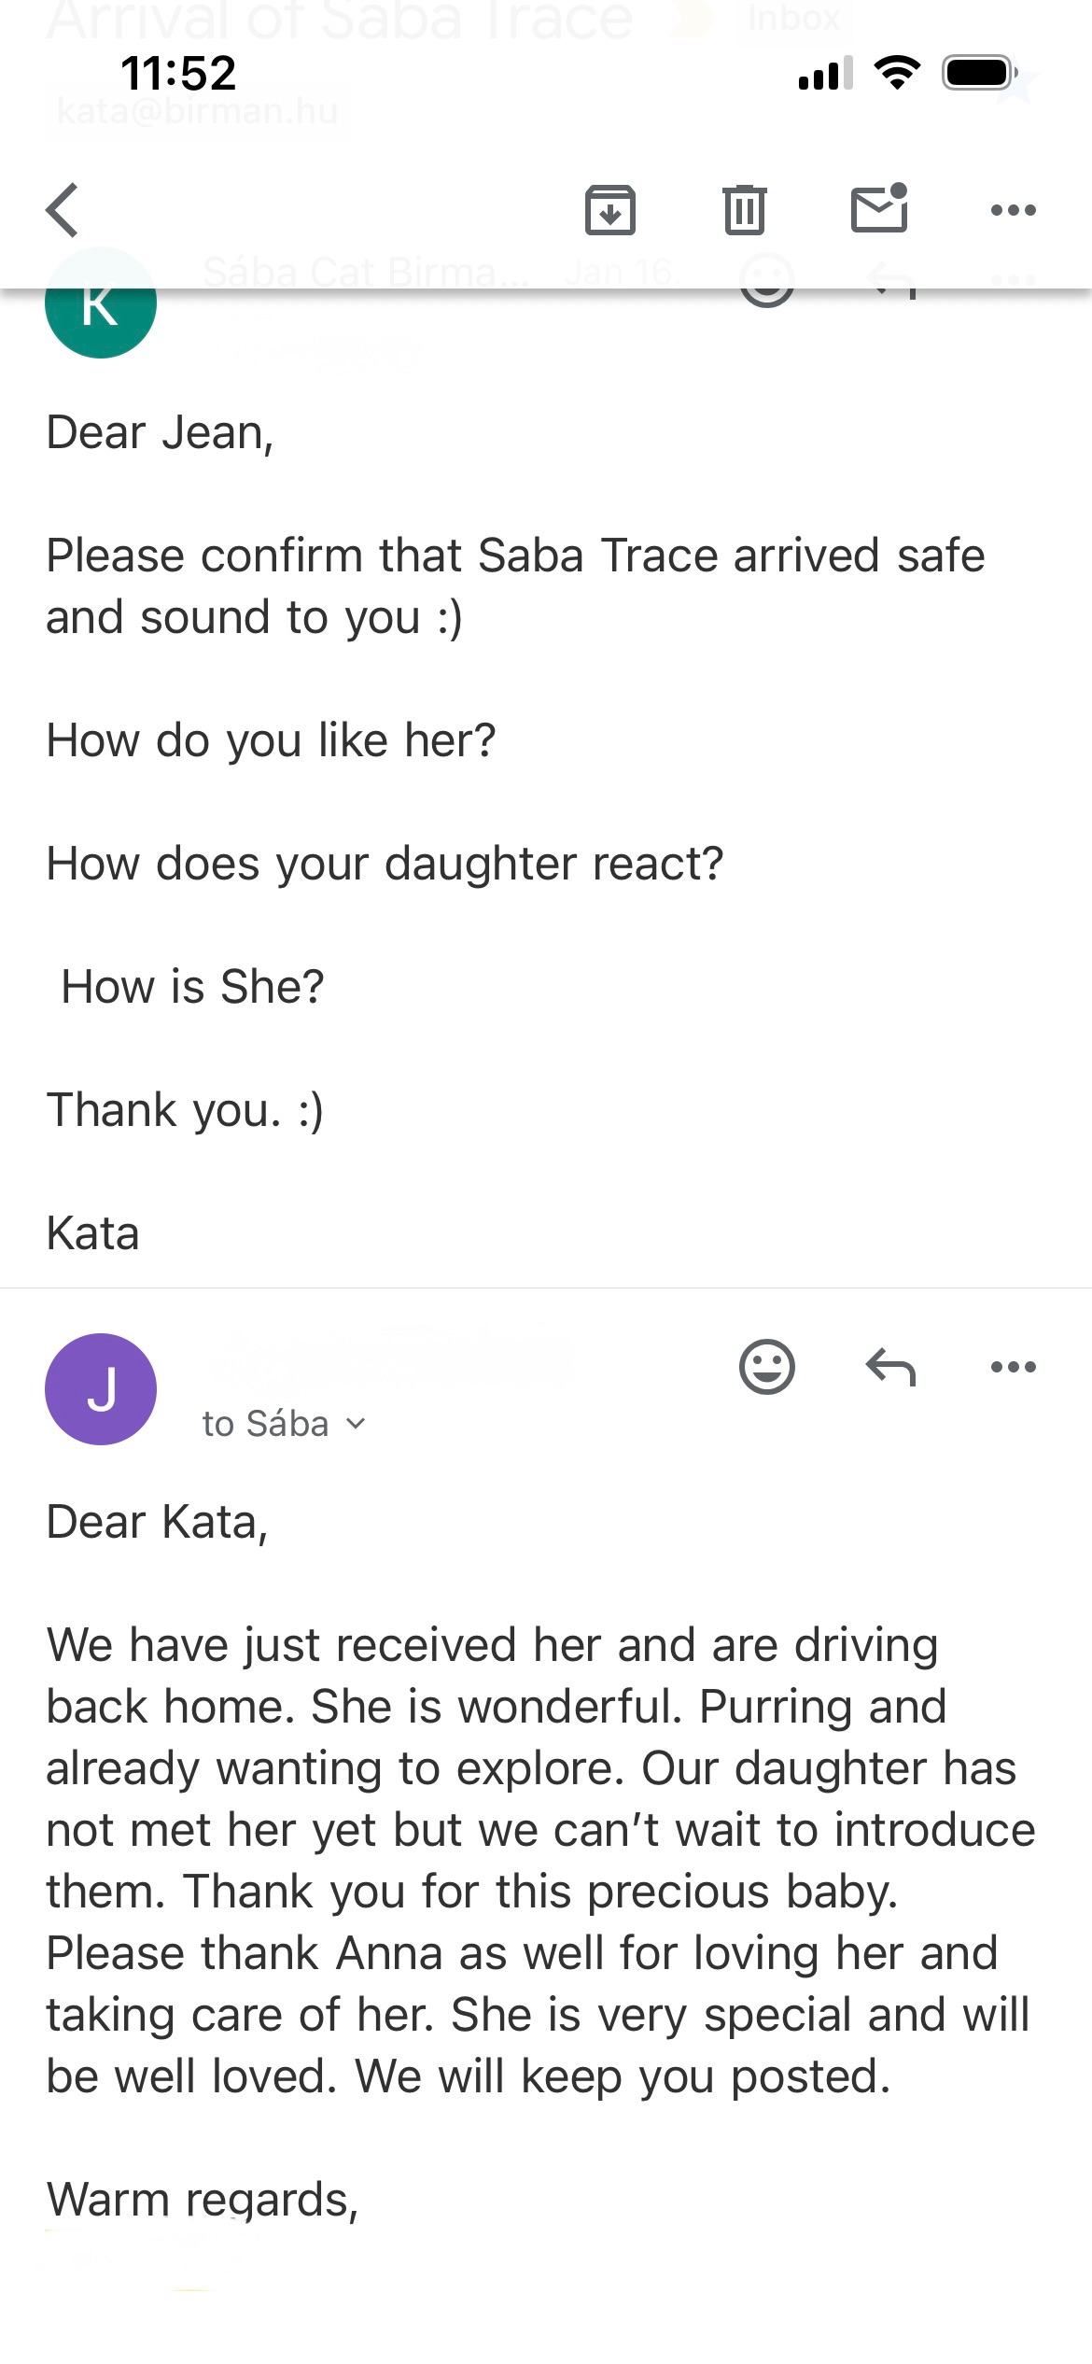1092x2364 pixels.
Task: Delete the email with the trash icon
Action: (x=744, y=210)
